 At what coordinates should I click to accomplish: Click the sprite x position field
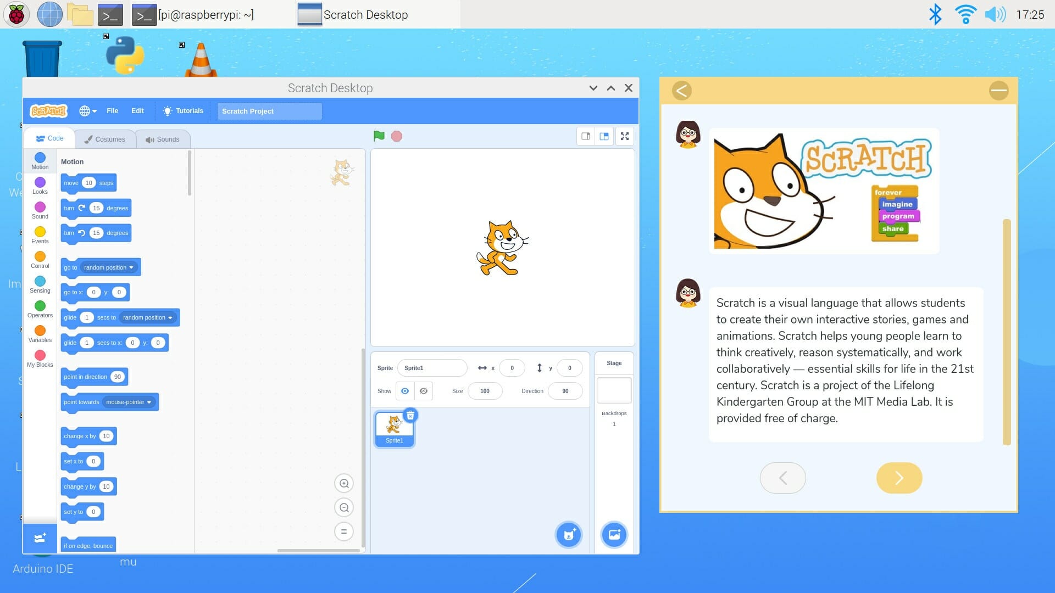[x=512, y=368]
